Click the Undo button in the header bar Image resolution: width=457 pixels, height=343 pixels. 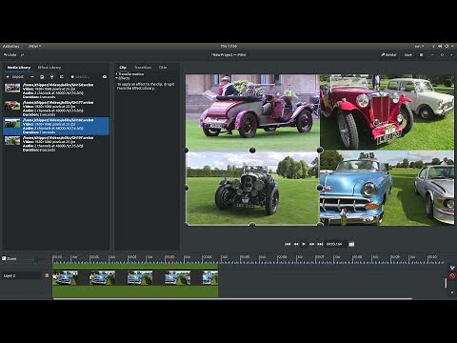click(x=10, y=55)
